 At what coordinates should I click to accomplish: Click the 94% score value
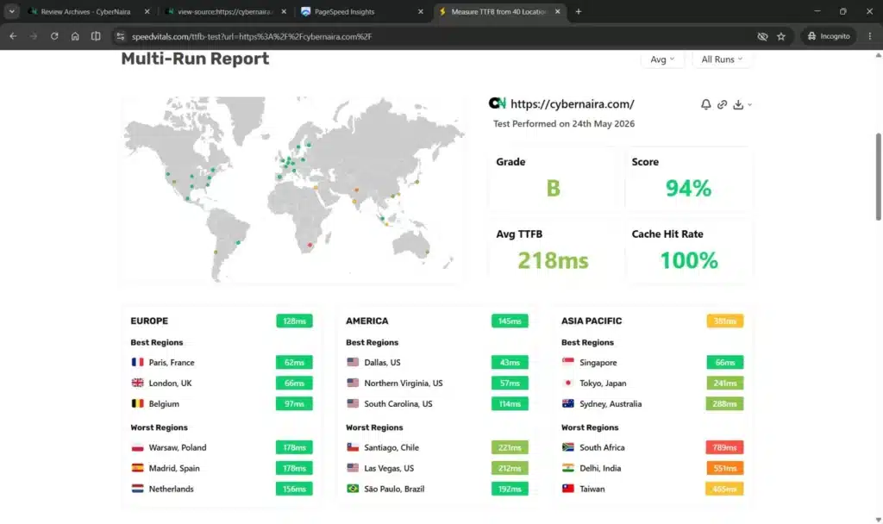click(x=688, y=188)
